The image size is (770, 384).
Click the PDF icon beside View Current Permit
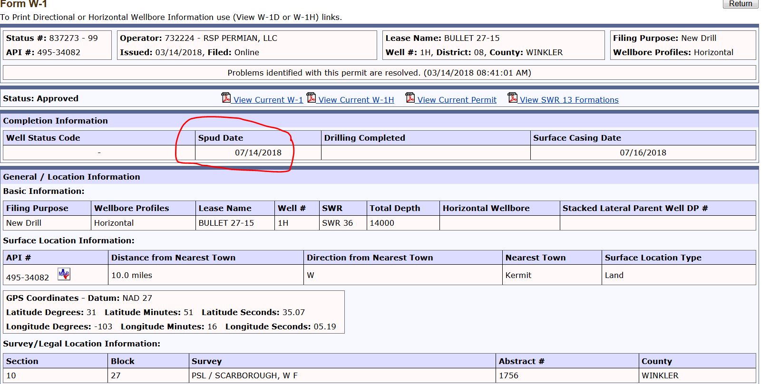click(410, 98)
